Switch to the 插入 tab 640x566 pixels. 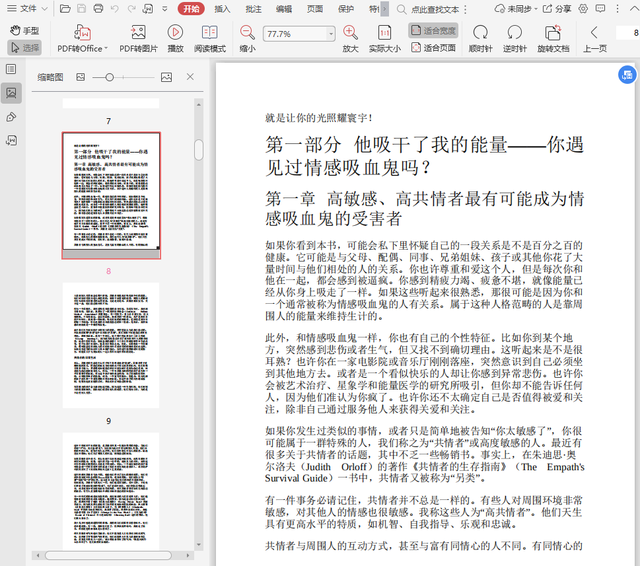point(223,9)
